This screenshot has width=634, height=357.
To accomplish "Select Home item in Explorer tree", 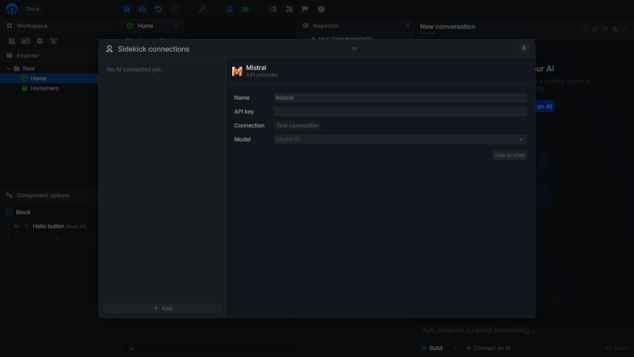I will 38,78.
